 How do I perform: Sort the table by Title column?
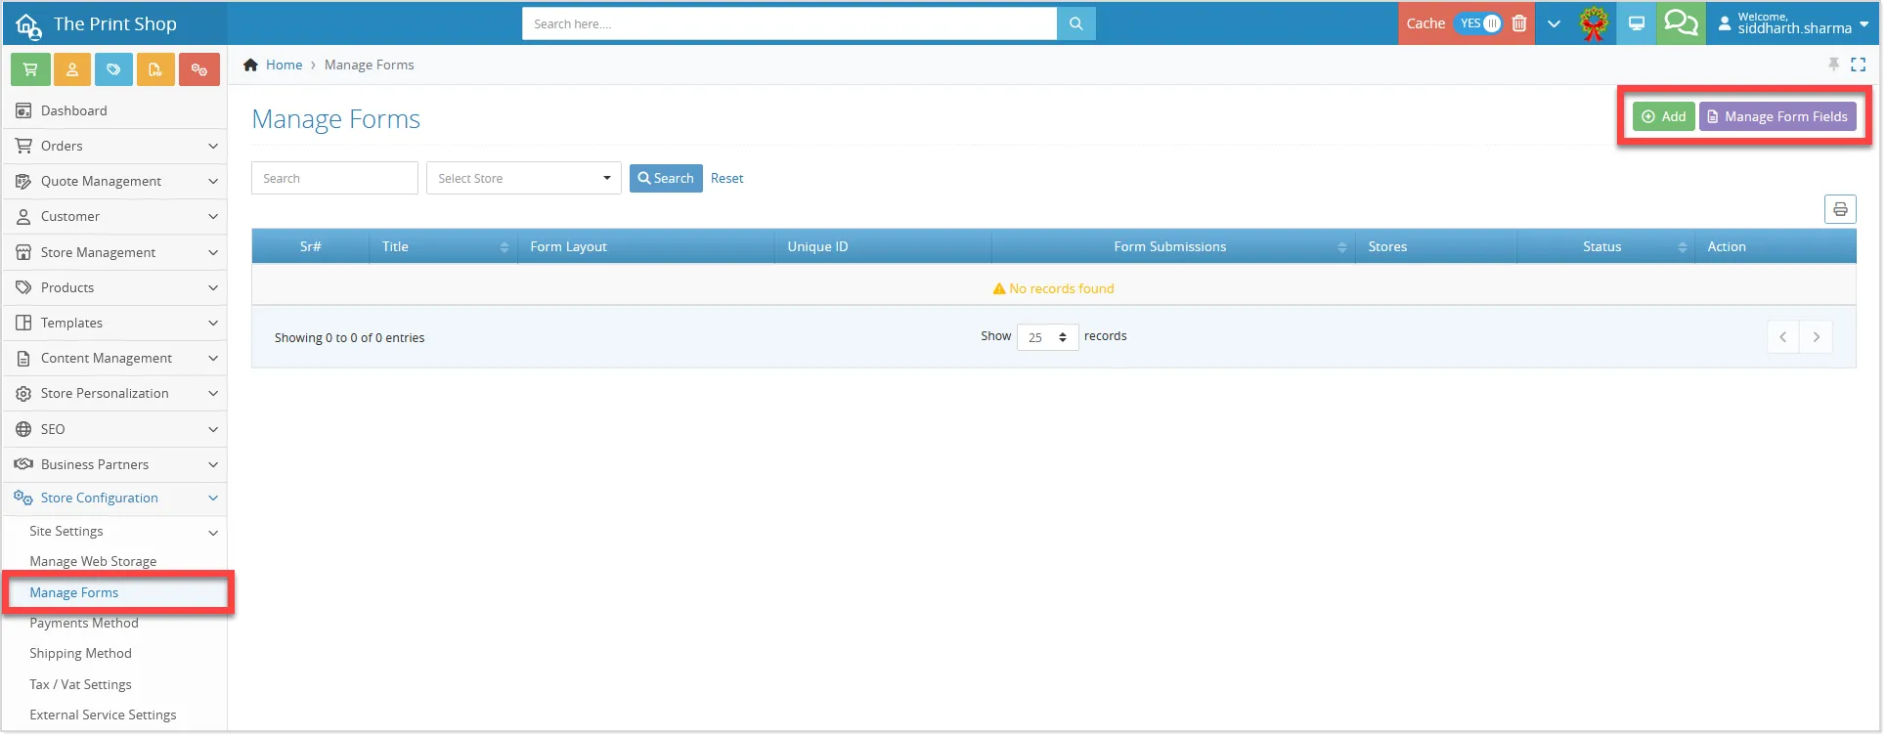click(x=443, y=246)
